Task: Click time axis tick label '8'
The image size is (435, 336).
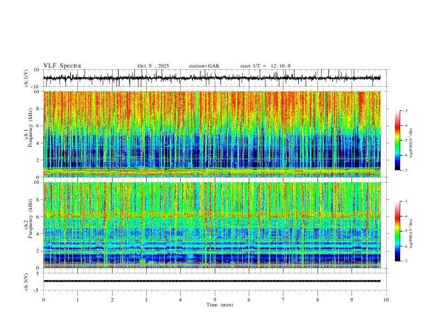Action: [317, 300]
